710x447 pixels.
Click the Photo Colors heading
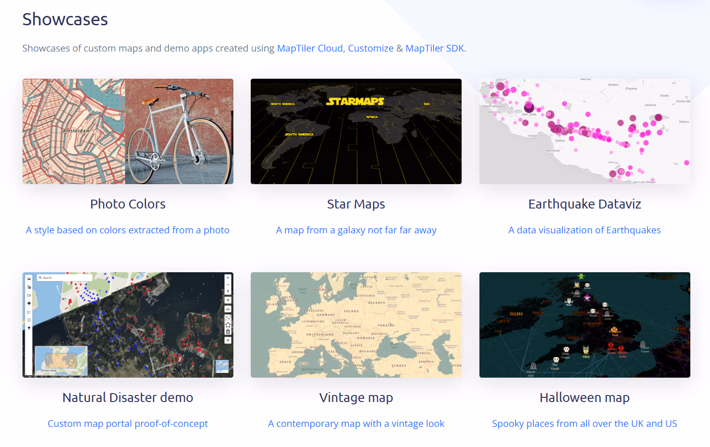[128, 204]
